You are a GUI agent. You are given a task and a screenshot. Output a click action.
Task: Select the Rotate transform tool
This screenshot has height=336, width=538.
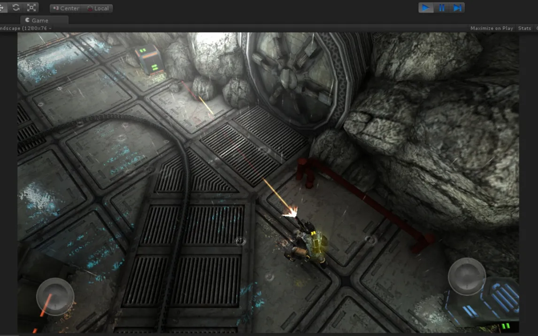(x=16, y=8)
